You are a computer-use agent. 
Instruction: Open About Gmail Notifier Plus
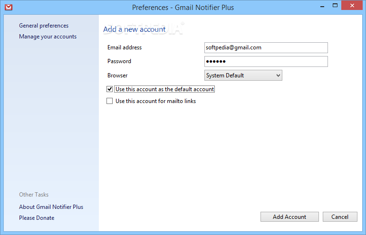pyautogui.click(x=51, y=207)
